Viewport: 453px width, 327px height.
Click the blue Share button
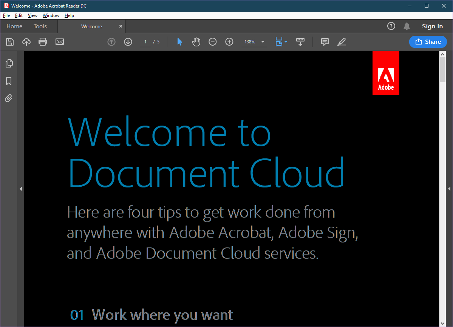[428, 42]
